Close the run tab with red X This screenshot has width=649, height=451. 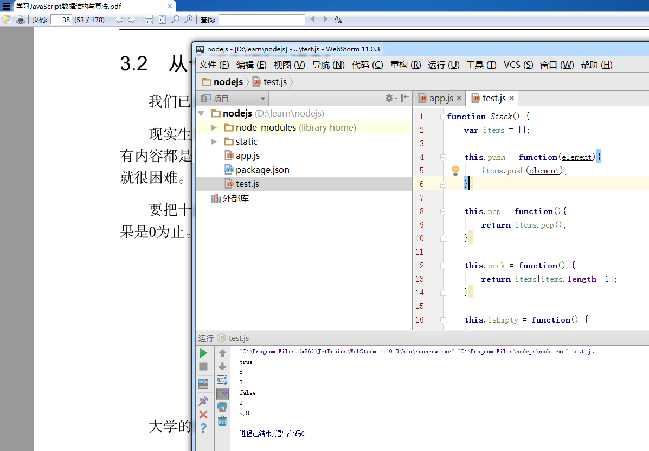203,415
